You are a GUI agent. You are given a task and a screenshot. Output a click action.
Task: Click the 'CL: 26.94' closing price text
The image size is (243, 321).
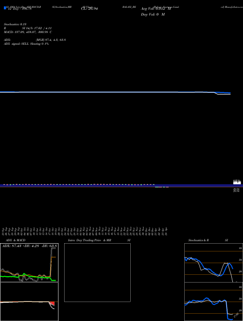[x=89, y=9]
